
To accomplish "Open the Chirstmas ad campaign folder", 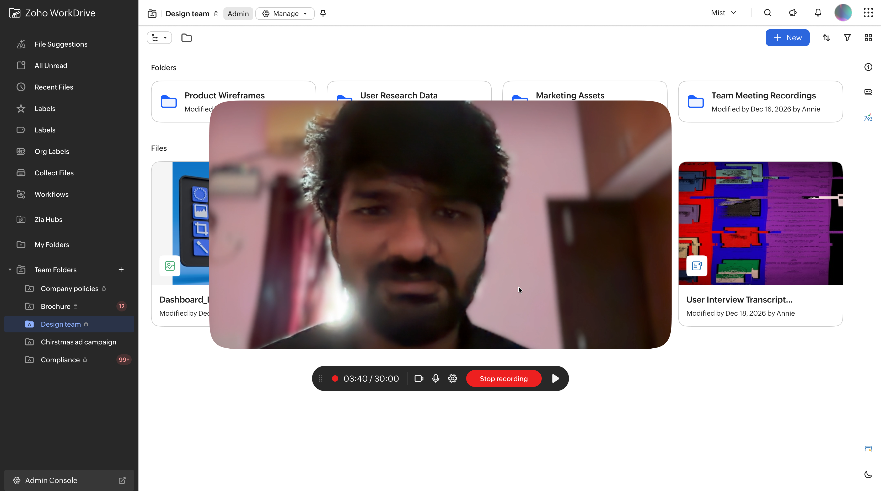I will 69,342.
